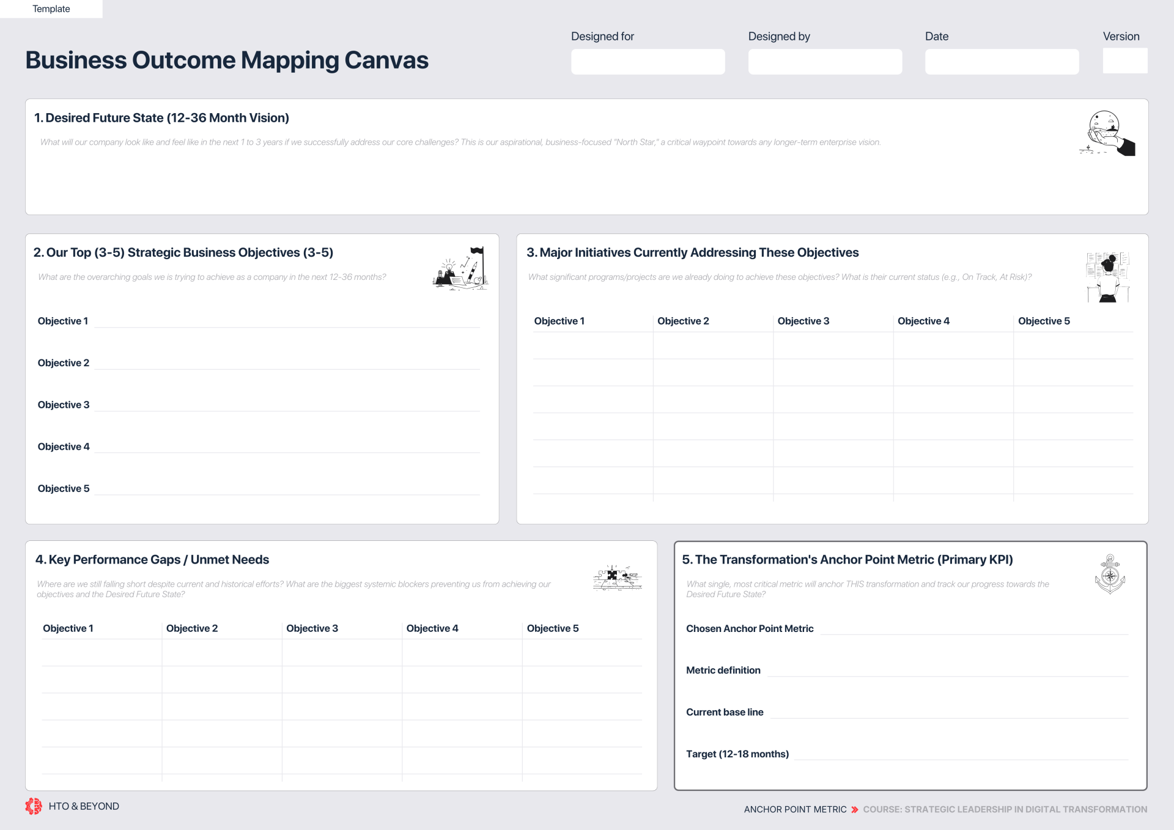Screen dimensions: 1174x830
Task: Click the Date input box
Action: click(x=1001, y=62)
